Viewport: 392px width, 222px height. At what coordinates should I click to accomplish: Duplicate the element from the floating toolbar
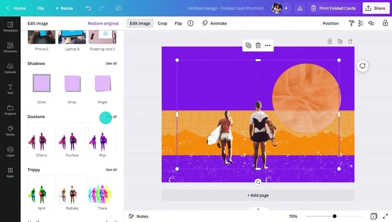(248, 45)
